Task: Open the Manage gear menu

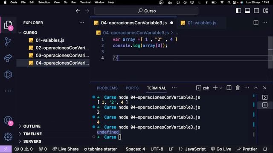Action: (x=8, y=137)
